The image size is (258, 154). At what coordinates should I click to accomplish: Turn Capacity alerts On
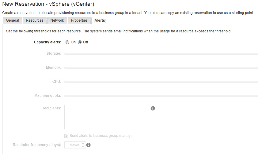[x=67, y=42]
